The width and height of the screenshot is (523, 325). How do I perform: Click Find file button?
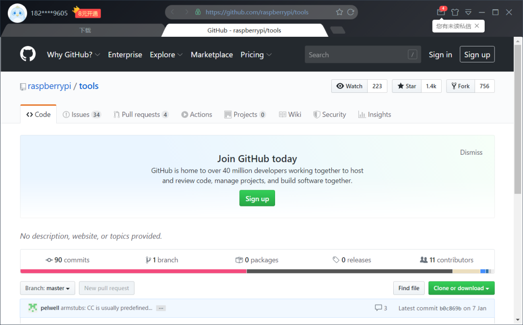(409, 288)
